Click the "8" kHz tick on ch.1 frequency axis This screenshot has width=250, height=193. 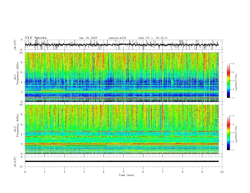pos(22,62)
